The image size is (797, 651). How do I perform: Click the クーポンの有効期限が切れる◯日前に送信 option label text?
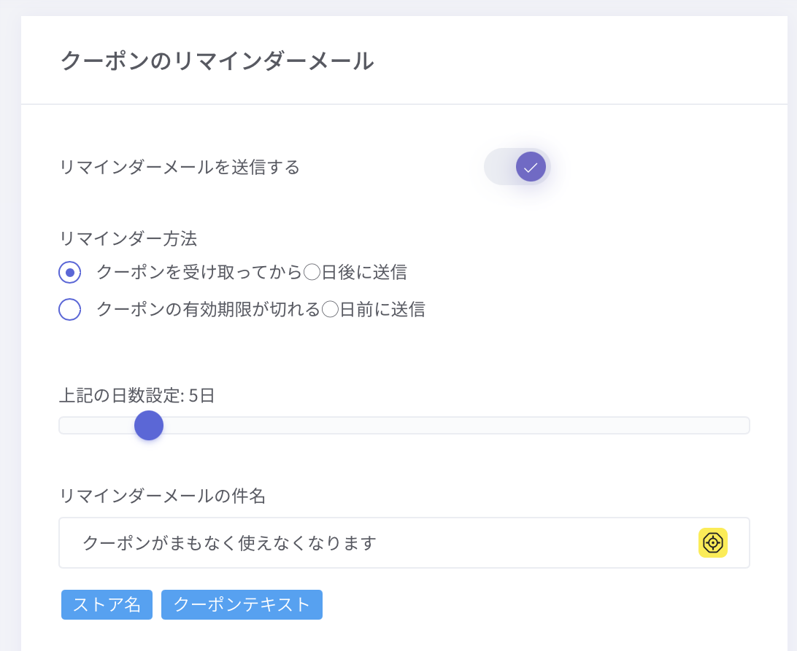(261, 310)
